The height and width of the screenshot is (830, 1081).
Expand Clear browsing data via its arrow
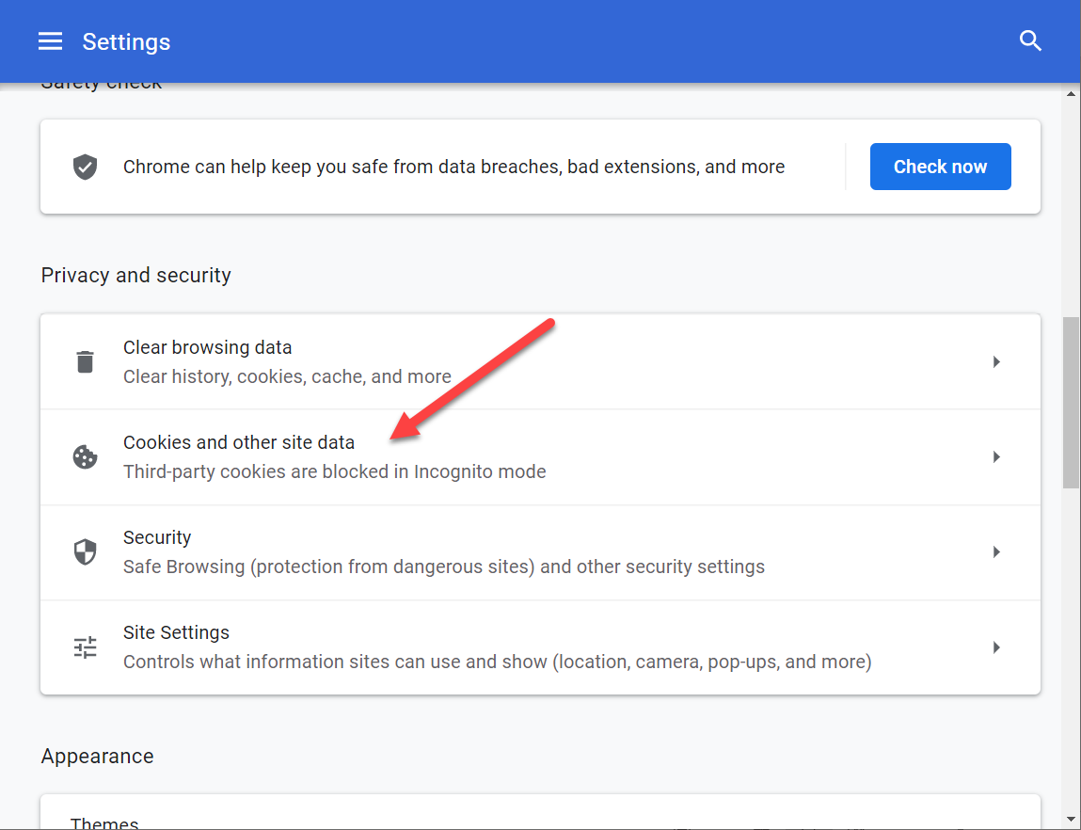click(996, 362)
